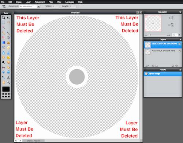Select the Burn tool
The height and width of the screenshot is (143, 183).
click(x=8, y=62)
